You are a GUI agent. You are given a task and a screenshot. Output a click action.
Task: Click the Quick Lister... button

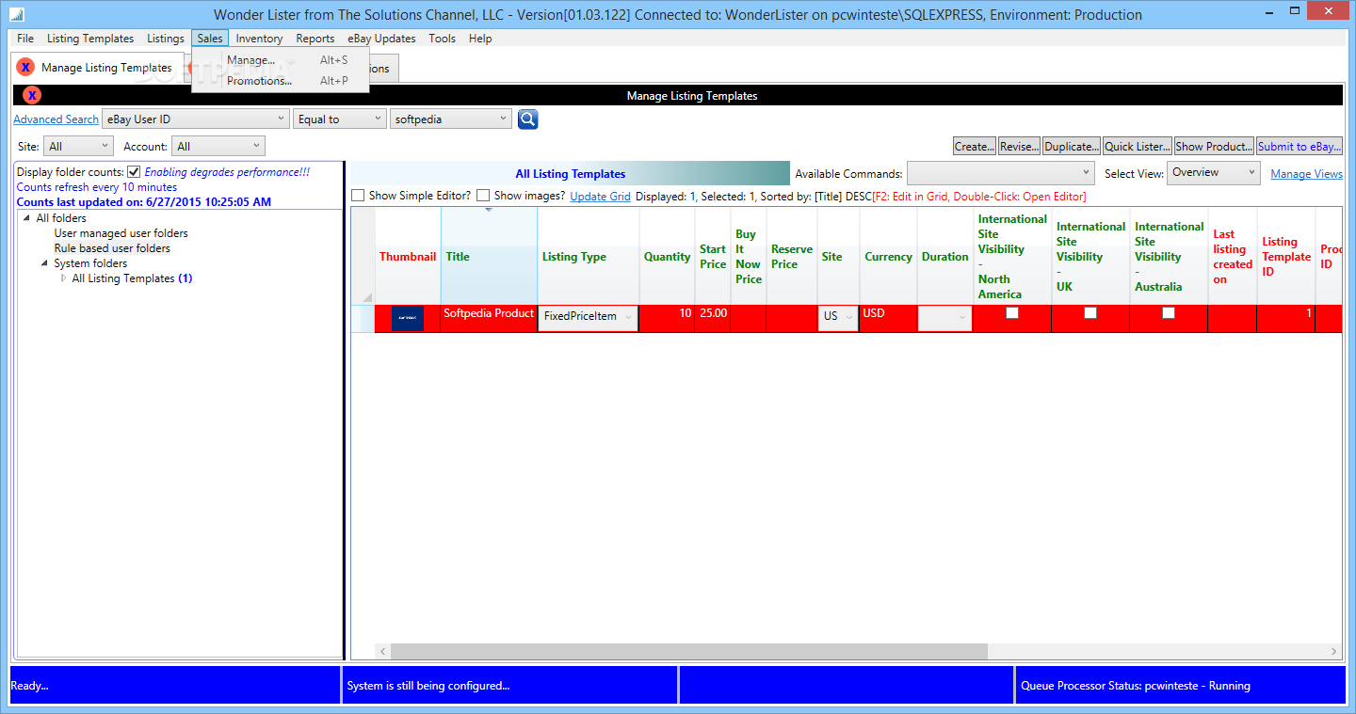click(1138, 146)
